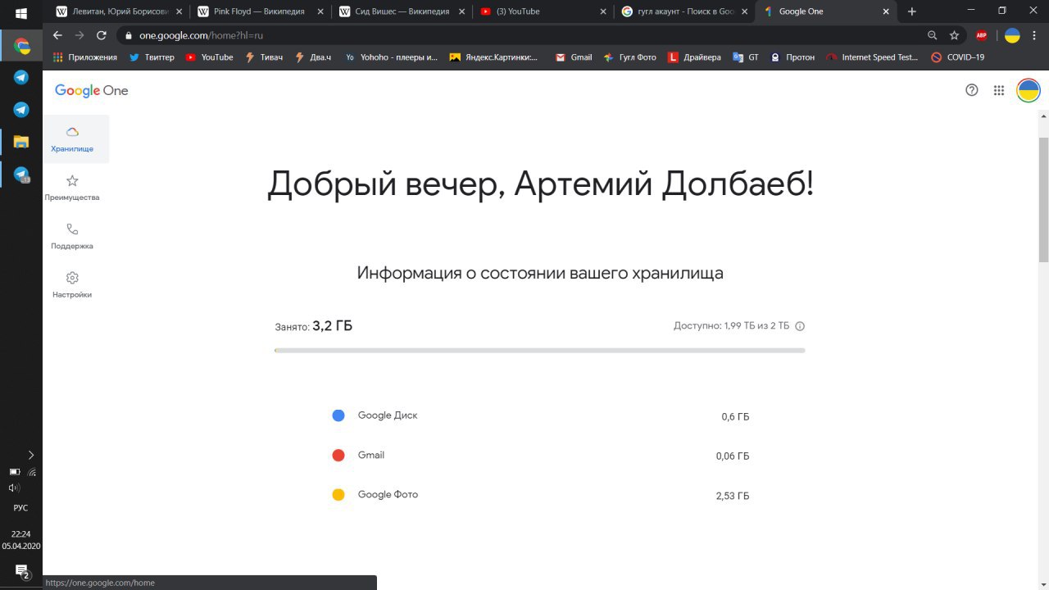The height and width of the screenshot is (590, 1049).
Task: Open the Google account avatar menu
Action: 1029,90
